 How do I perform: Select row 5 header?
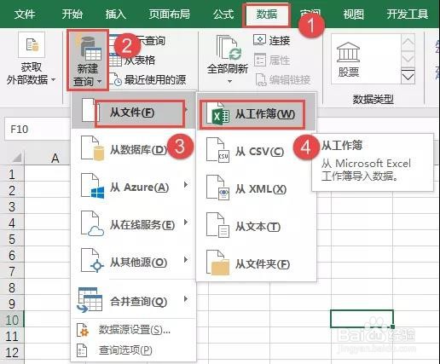point(12,239)
